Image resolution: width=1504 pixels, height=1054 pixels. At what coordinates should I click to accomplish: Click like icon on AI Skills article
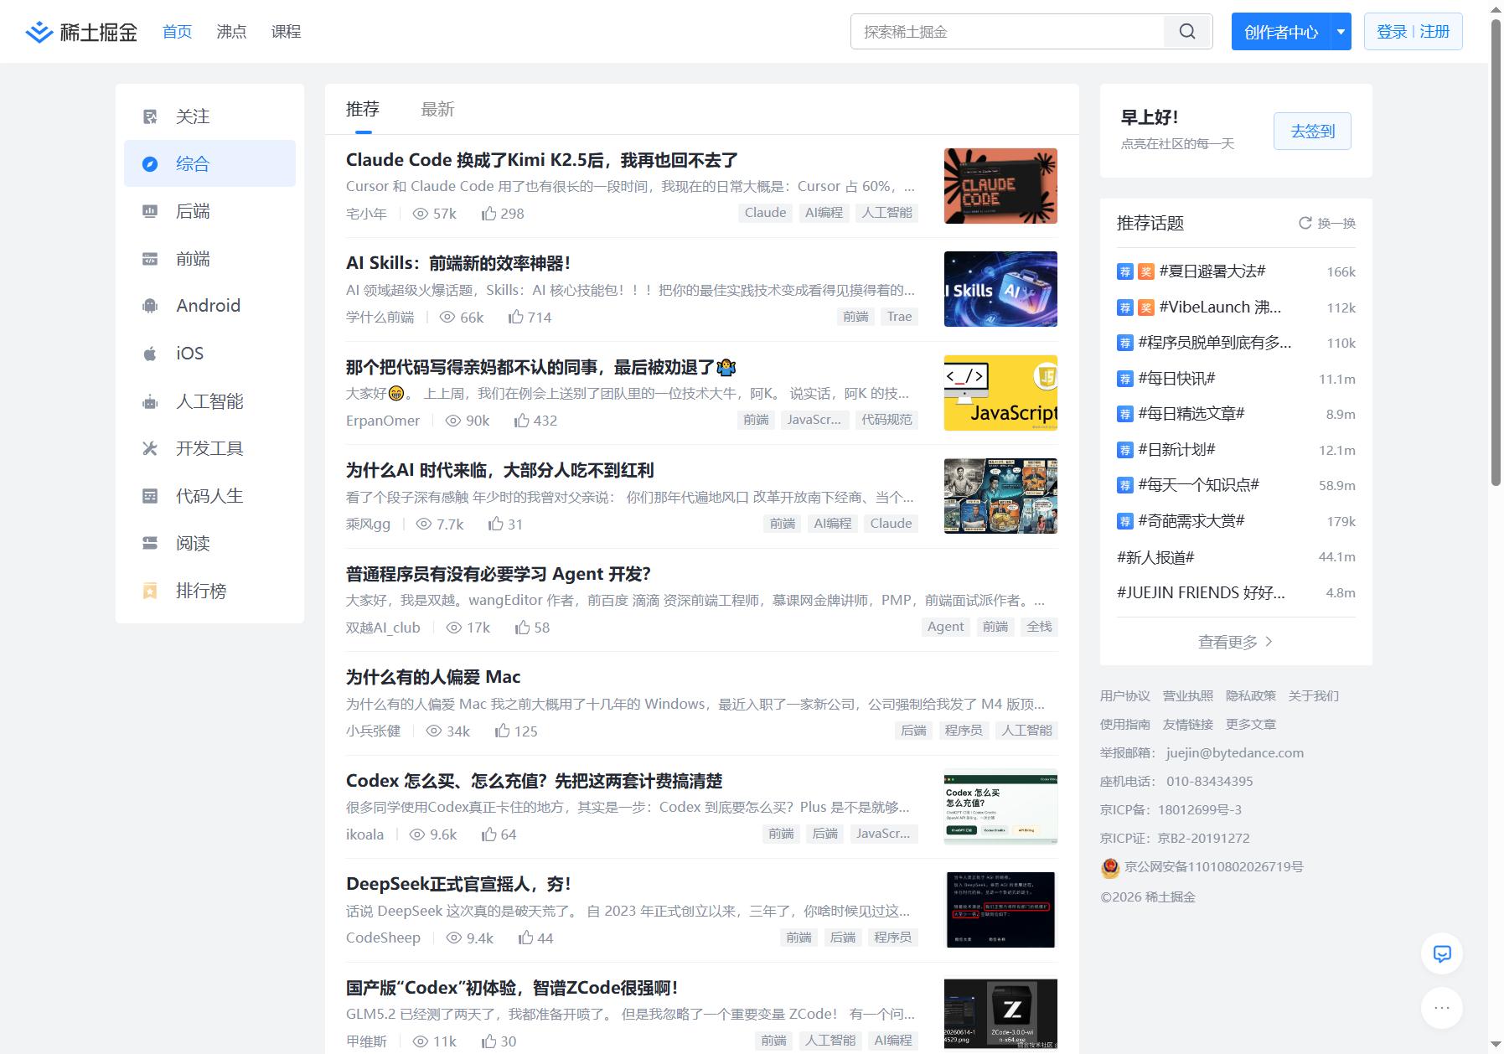515,317
